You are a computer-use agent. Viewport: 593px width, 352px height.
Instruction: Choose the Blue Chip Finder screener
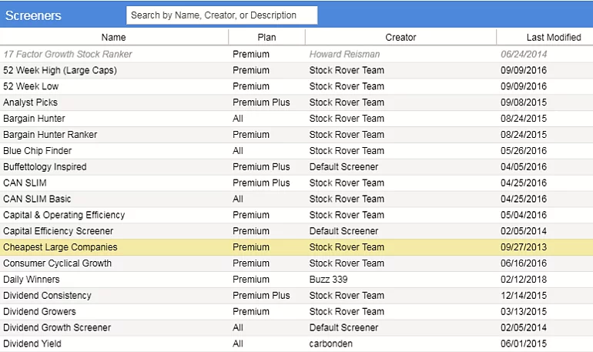pyautogui.click(x=37, y=151)
